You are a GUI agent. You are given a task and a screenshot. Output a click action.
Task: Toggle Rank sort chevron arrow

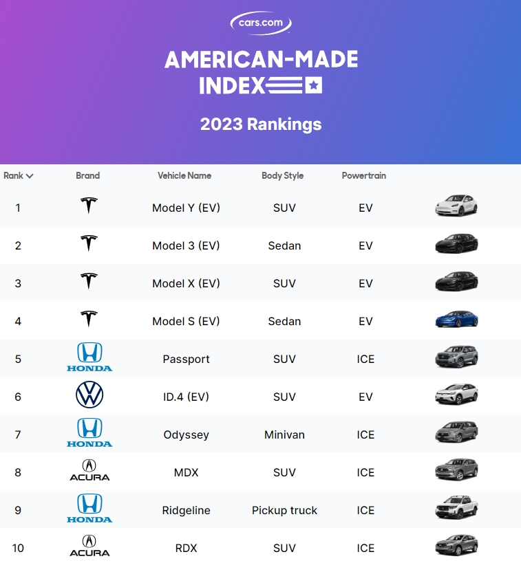tap(30, 176)
